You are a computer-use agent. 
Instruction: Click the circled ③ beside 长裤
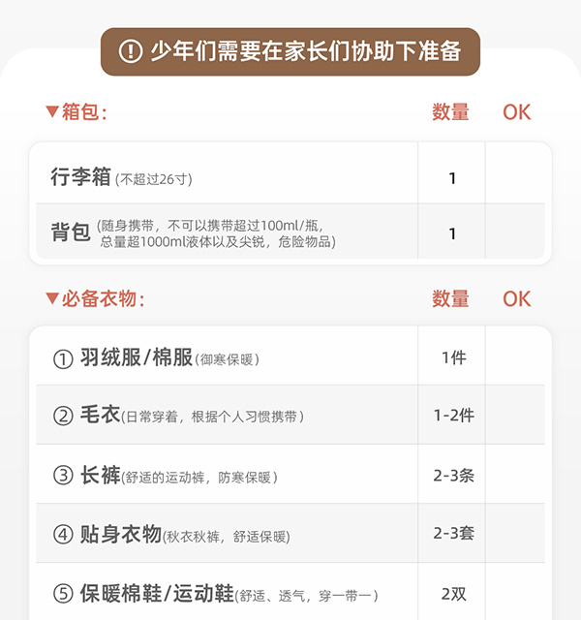click(x=63, y=476)
